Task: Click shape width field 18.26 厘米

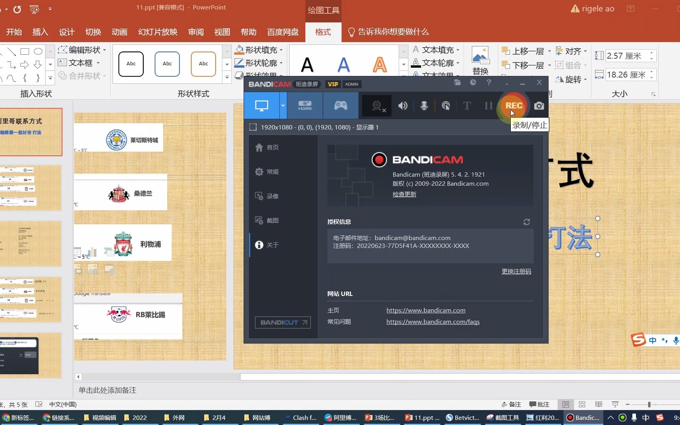Action: click(x=627, y=75)
